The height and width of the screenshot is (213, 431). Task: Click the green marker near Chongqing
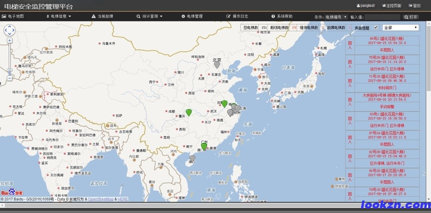pos(189,112)
